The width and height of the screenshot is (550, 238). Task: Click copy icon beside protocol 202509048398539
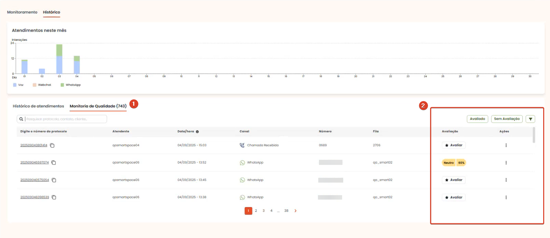(54, 198)
